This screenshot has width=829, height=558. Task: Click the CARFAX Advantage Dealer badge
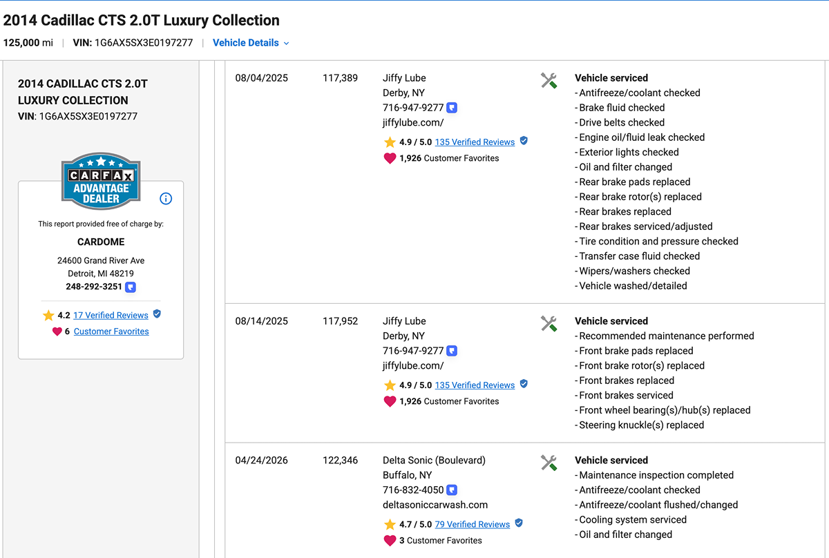pos(101,180)
